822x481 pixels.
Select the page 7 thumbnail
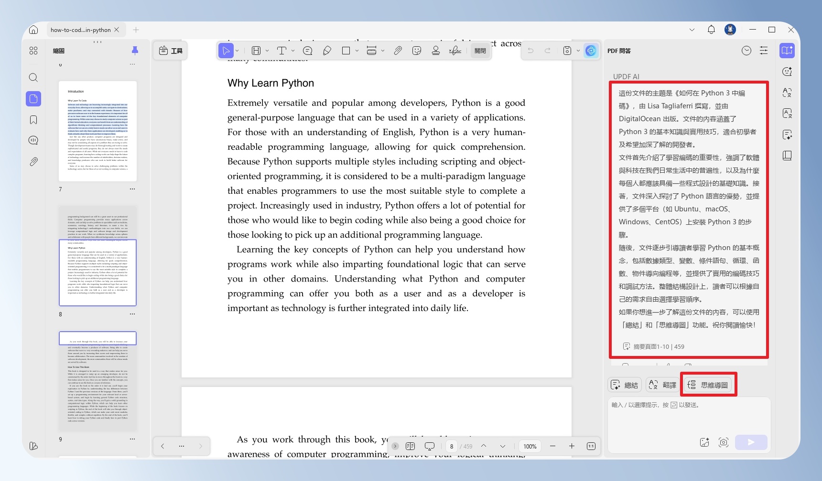point(97,131)
